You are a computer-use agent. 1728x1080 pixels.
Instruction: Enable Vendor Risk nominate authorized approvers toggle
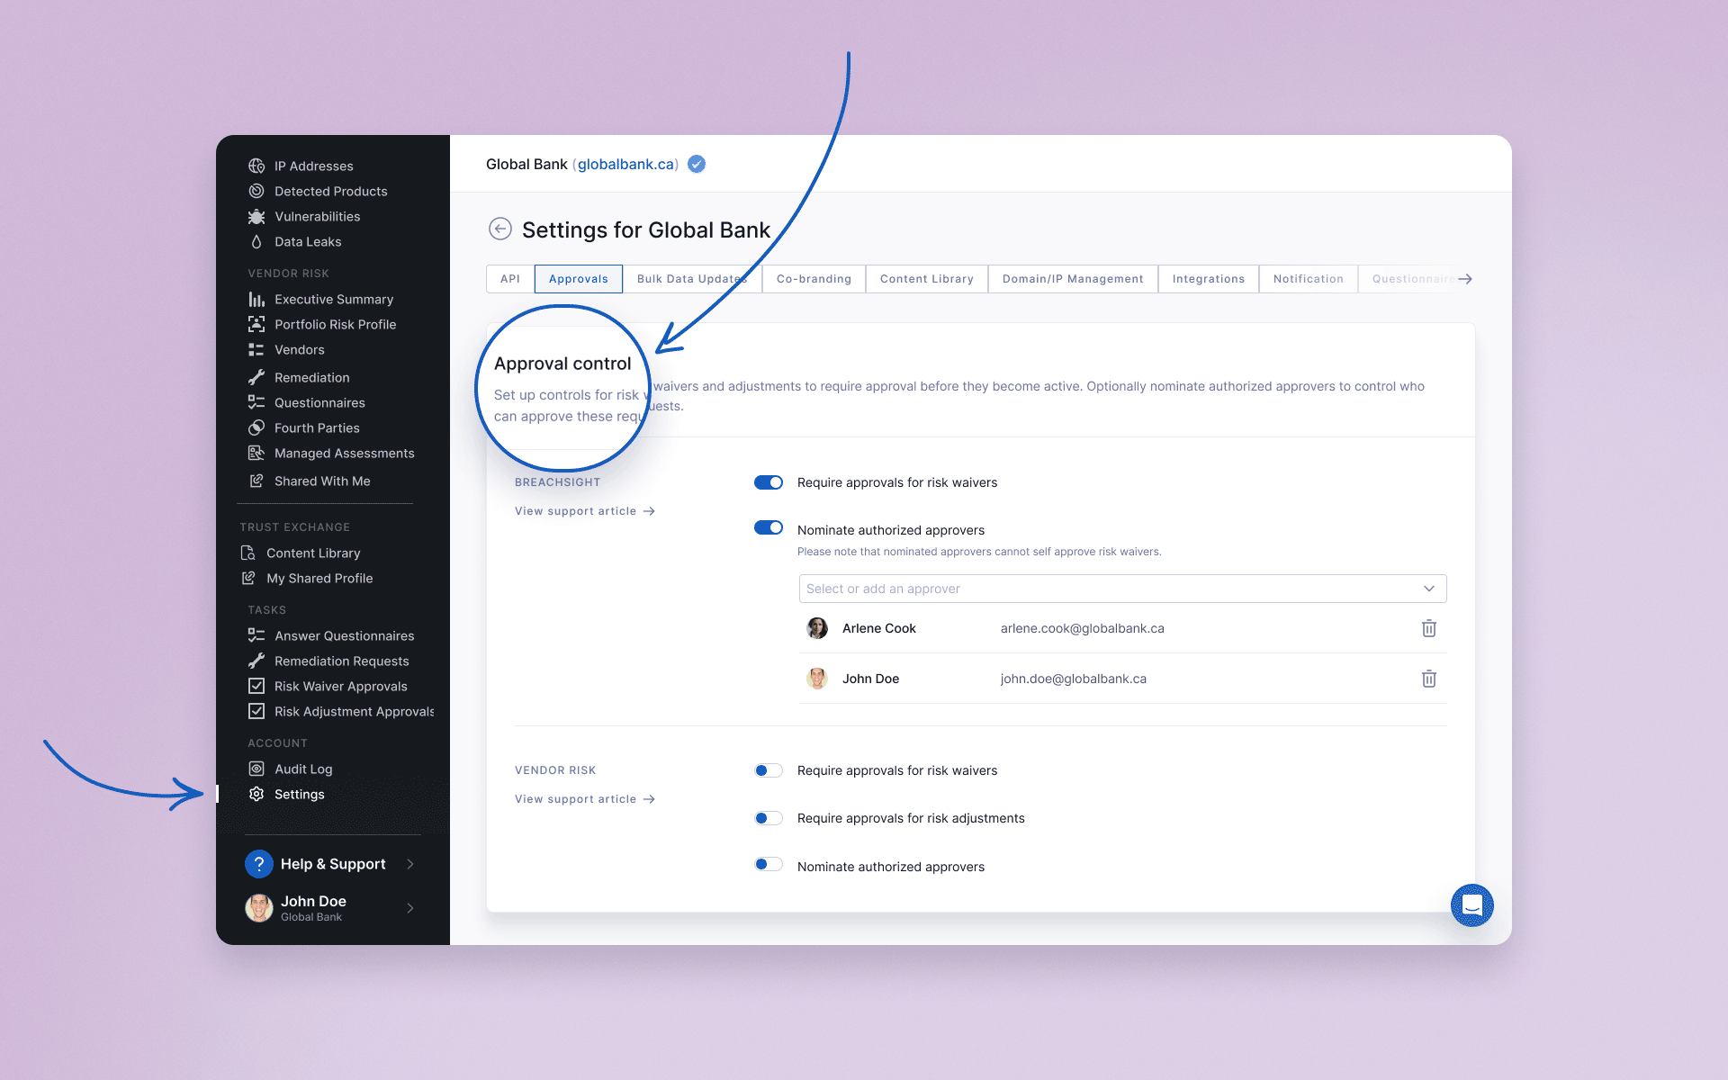point(769,864)
